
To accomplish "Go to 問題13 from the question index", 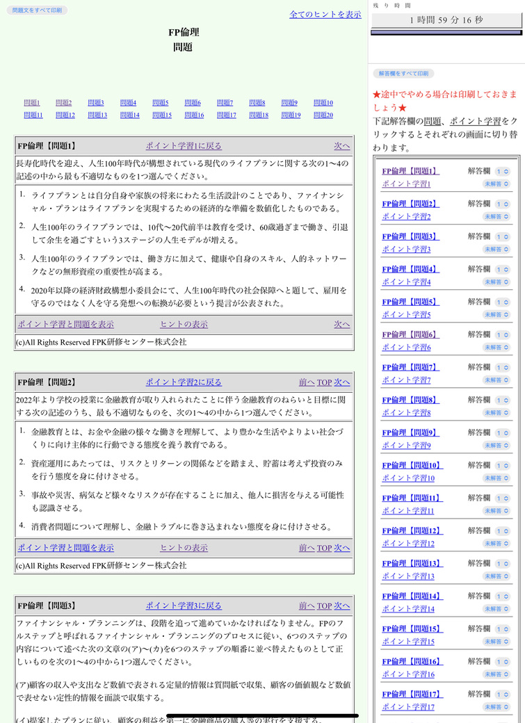I will click(97, 115).
